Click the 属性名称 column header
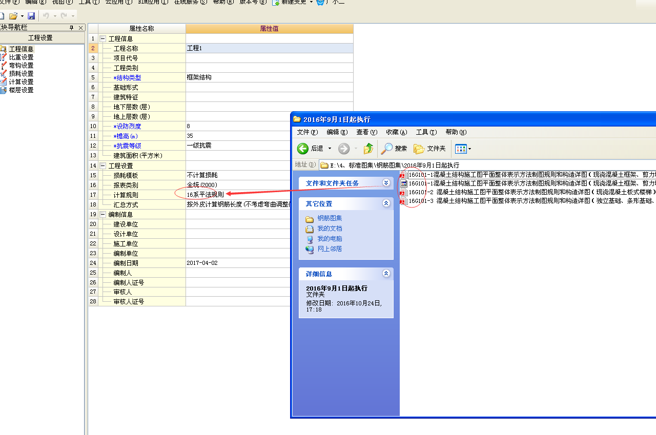 (x=142, y=29)
